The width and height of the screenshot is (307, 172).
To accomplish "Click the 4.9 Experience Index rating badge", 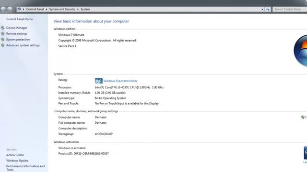I will click(98, 81).
